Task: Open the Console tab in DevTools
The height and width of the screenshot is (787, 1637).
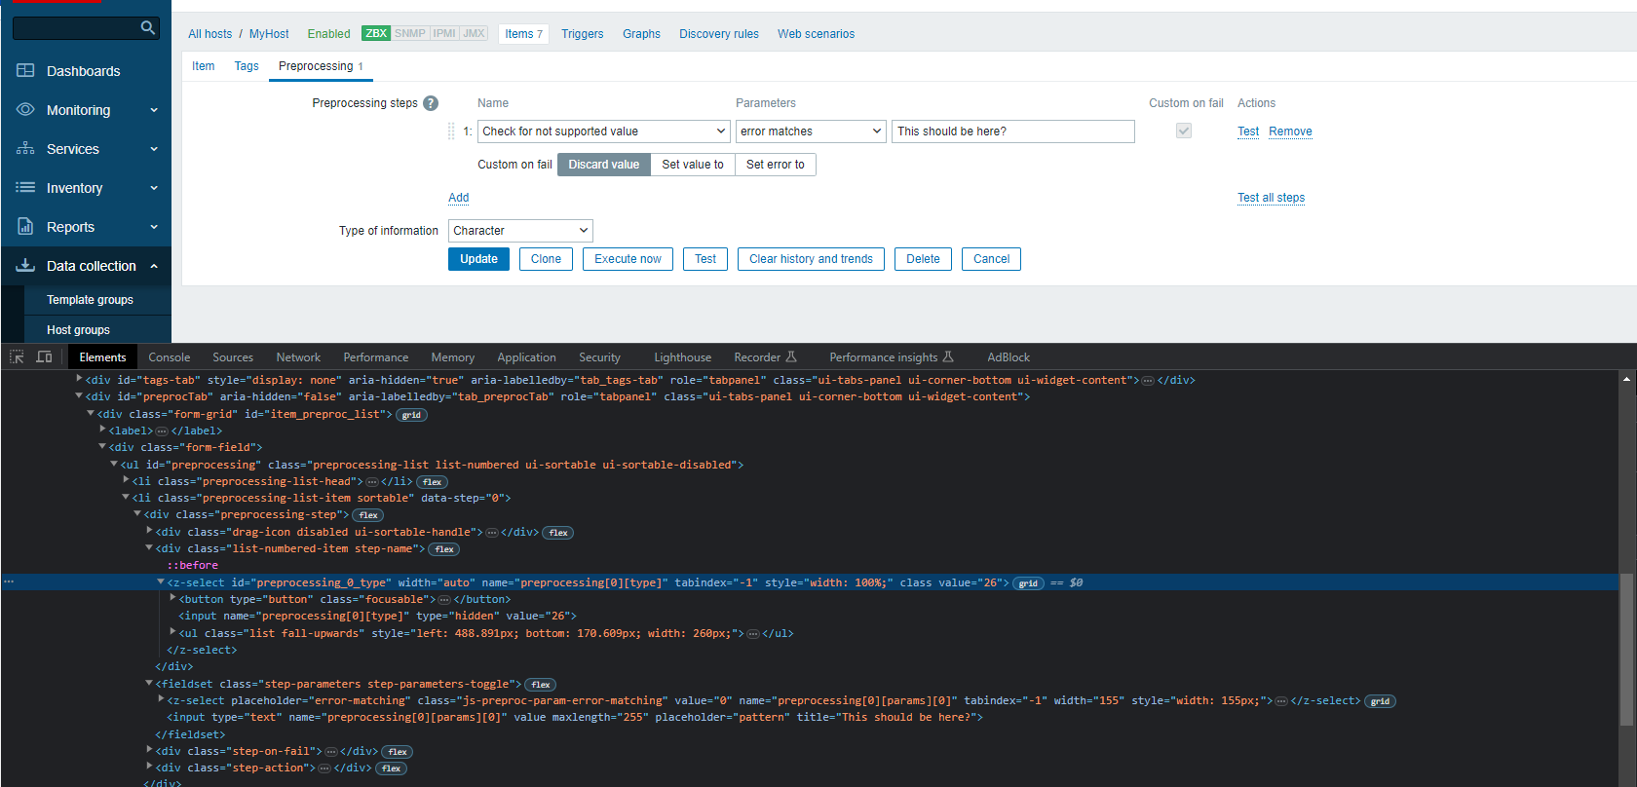Action: [170, 357]
